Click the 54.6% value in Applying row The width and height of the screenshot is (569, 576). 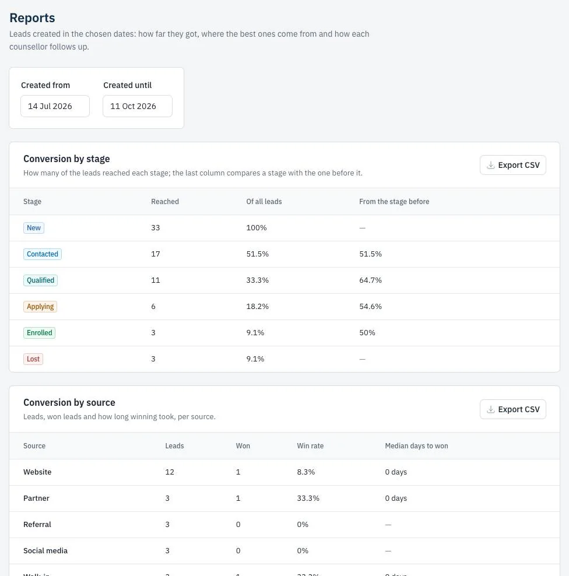pos(370,307)
